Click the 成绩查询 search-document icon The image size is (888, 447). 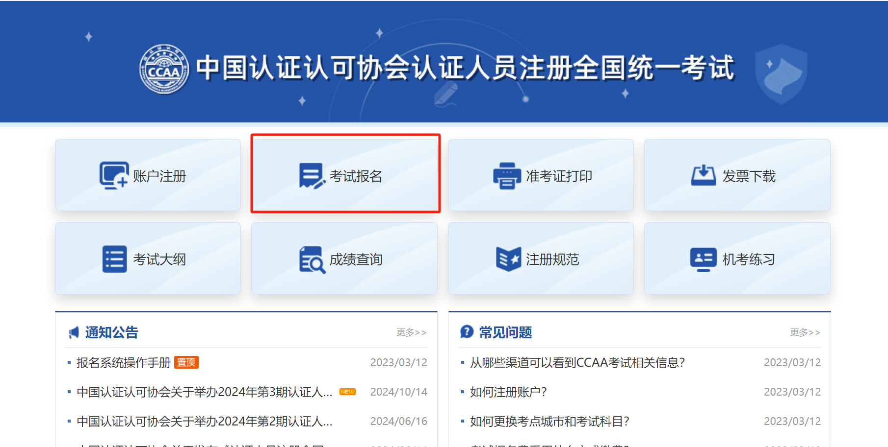pos(312,259)
